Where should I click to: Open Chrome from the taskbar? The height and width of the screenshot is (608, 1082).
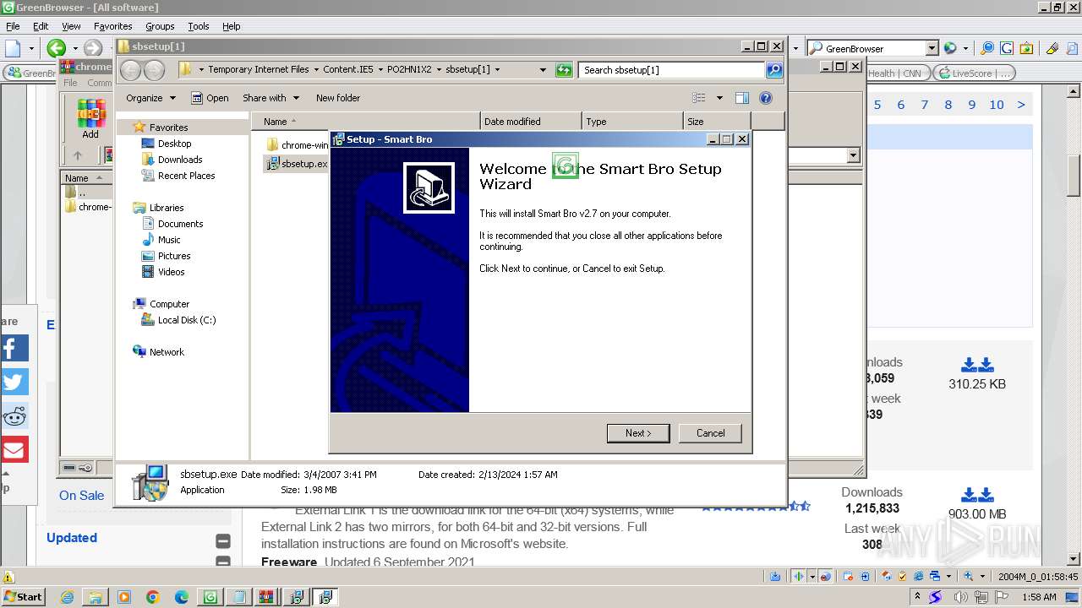[152, 597]
